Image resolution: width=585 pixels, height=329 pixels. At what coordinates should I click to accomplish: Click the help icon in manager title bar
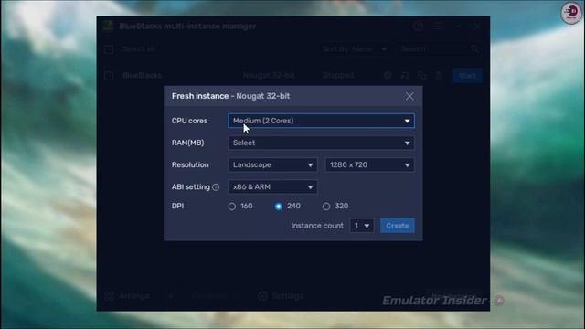[x=418, y=27]
